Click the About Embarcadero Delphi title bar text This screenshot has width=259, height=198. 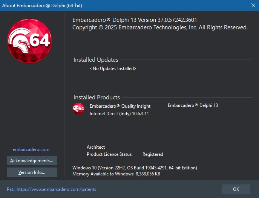coord(42,5)
